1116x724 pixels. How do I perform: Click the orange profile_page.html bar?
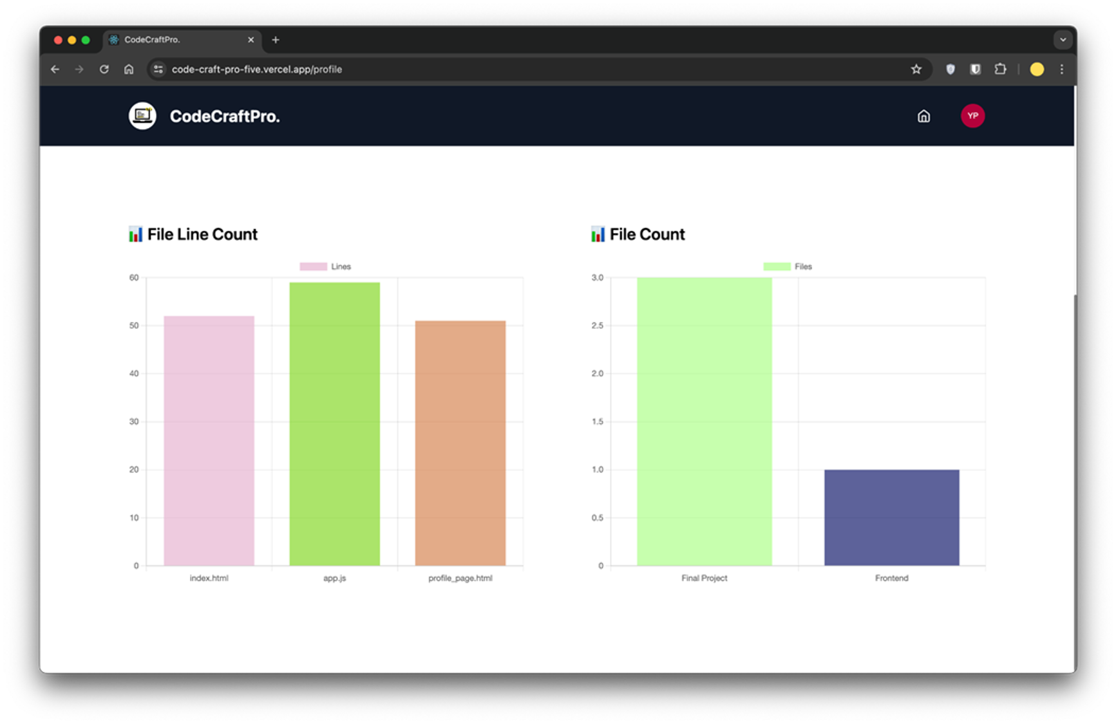pos(460,443)
